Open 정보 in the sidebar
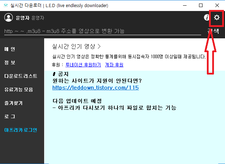 tap(10, 62)
